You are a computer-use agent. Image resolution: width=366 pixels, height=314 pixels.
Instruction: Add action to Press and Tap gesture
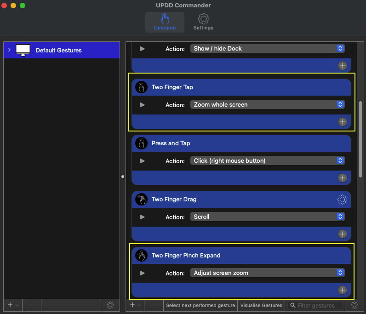coord(342,178)
